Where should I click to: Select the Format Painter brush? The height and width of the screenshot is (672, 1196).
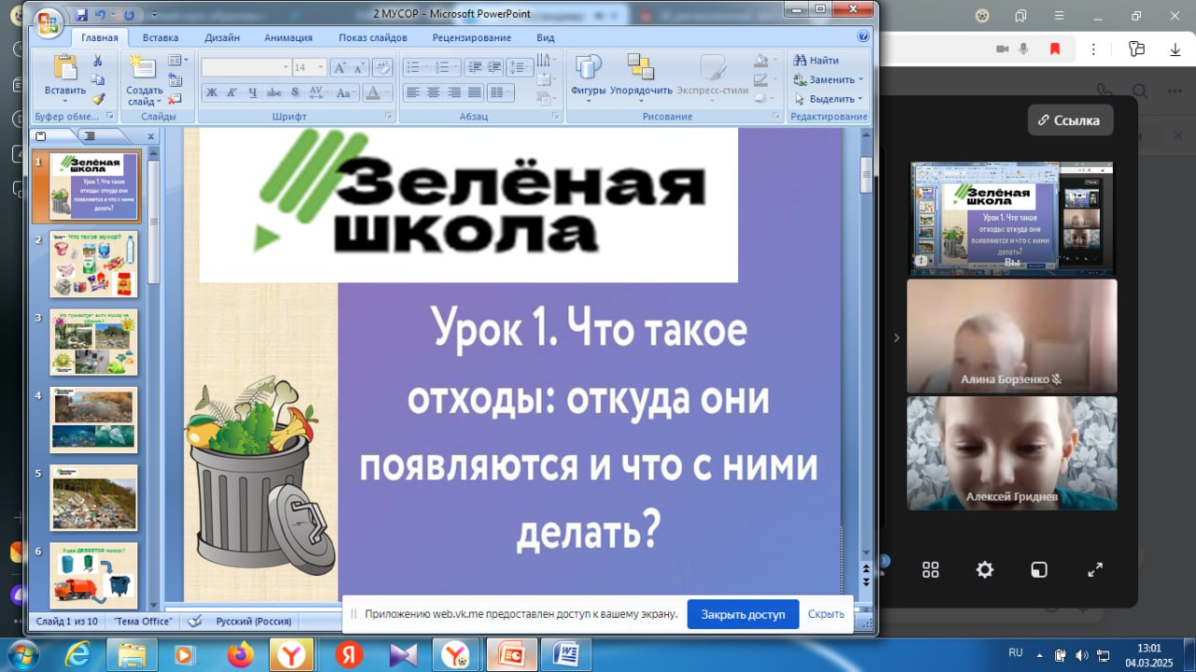(97, 98)
